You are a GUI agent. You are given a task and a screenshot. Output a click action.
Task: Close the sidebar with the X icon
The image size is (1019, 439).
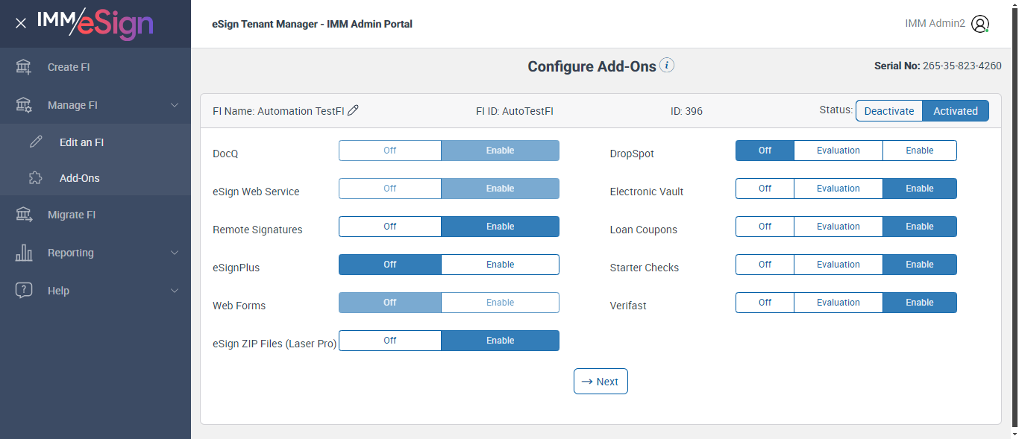point(21,23)
